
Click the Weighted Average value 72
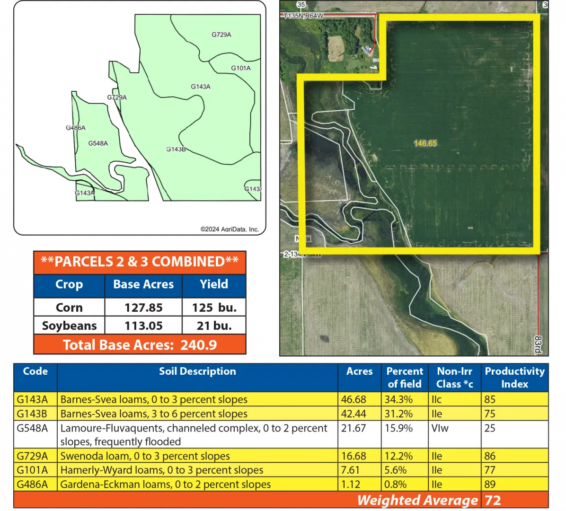click(493, 500)
